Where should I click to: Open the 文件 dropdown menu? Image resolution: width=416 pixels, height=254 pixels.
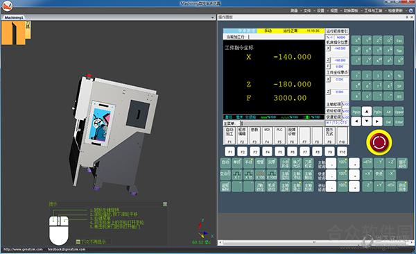tap(307, 10)
